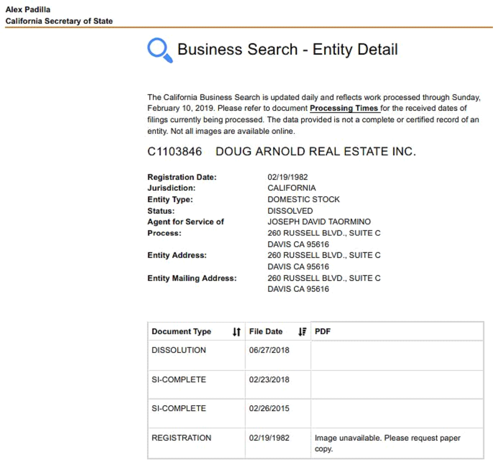Select the PDF column header
The height and width of the screenshot is (469, 494).
pos(322,332)
